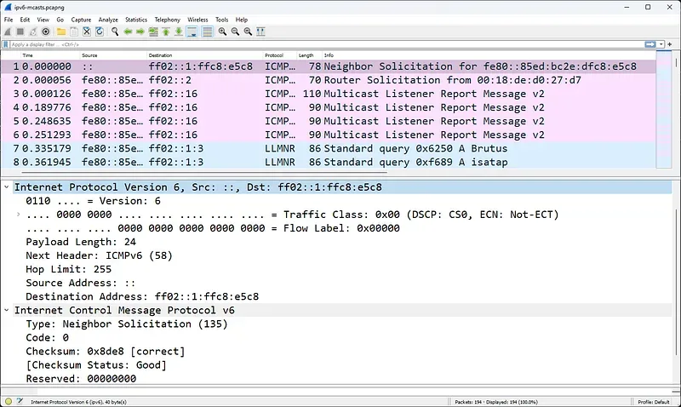Image resolution: width=681 pixels, height=407 pixels.
Task: Sort packets by the Info column header
Action: click(x=489, y=55)
